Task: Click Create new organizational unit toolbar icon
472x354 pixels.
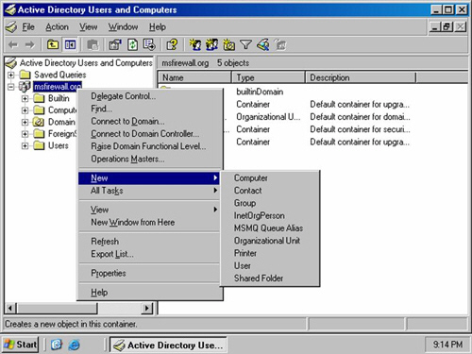Action: (x=228, y=44)
